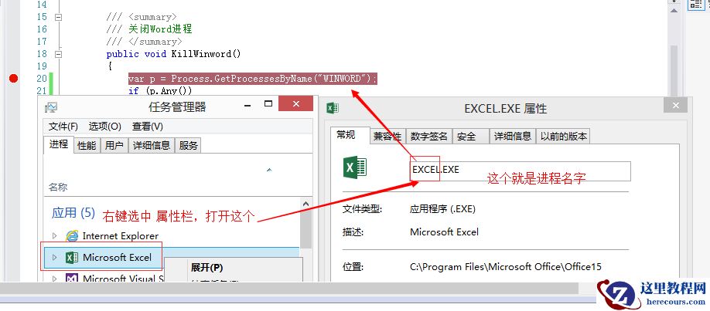This screenshot has width=710, height=311.
Task: Click the sort arrow above the process list
Action: click(x=269, y=170)
